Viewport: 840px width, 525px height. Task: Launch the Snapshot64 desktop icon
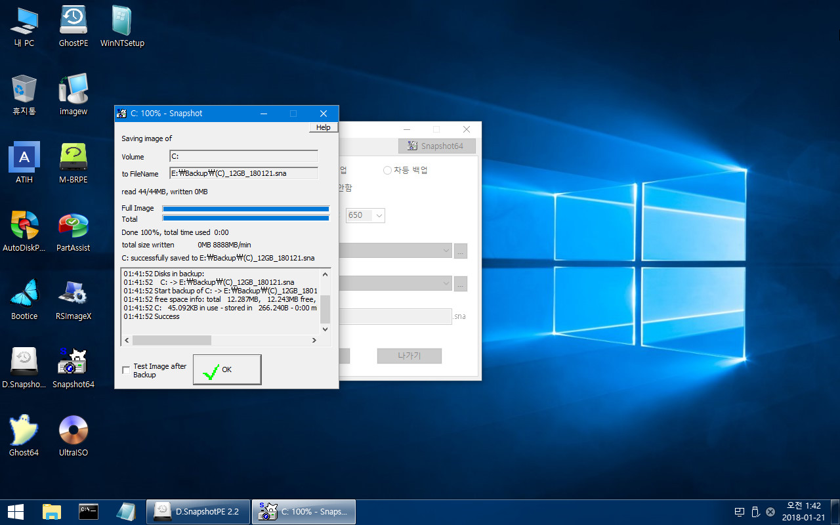pyautogui.click(x=73, y=367)
